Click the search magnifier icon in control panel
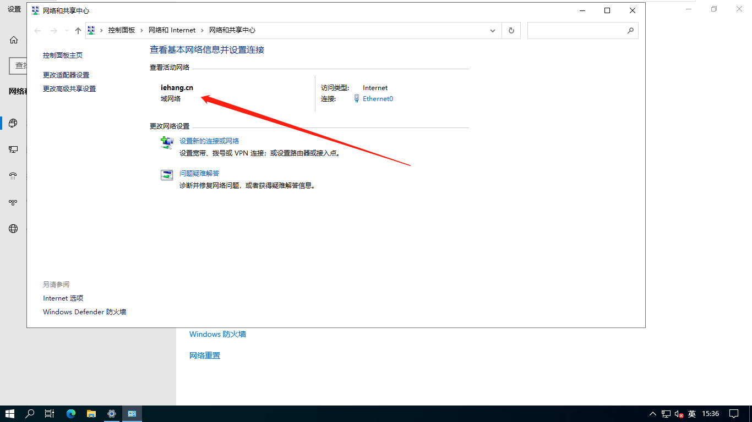 [x=631, y=31]
